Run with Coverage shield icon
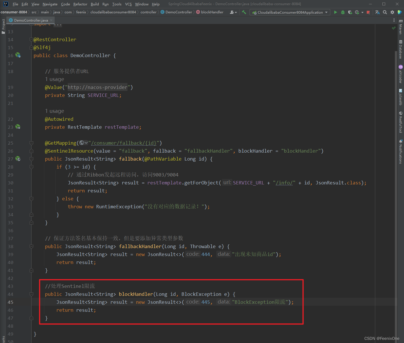Image resolution: width=404 pixels, height=343 pixels. pyautogui.click(x=350, y=12)
